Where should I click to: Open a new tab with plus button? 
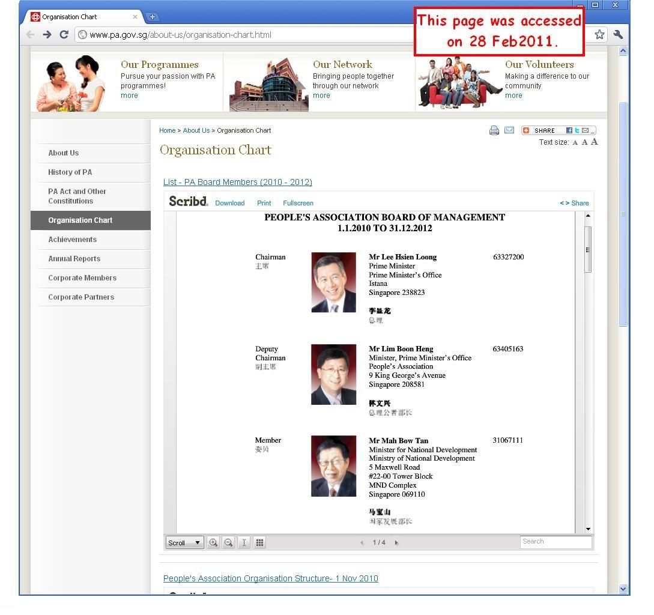pos(152,17)
